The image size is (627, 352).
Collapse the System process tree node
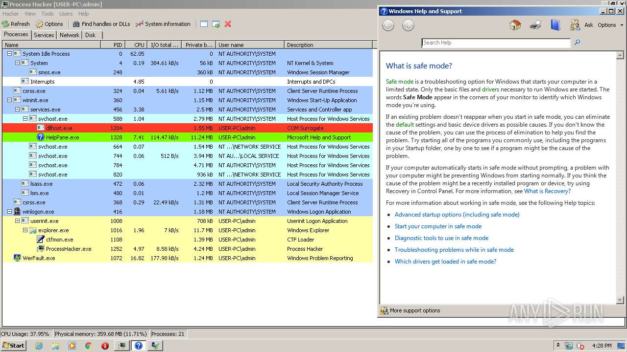(x=17, y=63)
